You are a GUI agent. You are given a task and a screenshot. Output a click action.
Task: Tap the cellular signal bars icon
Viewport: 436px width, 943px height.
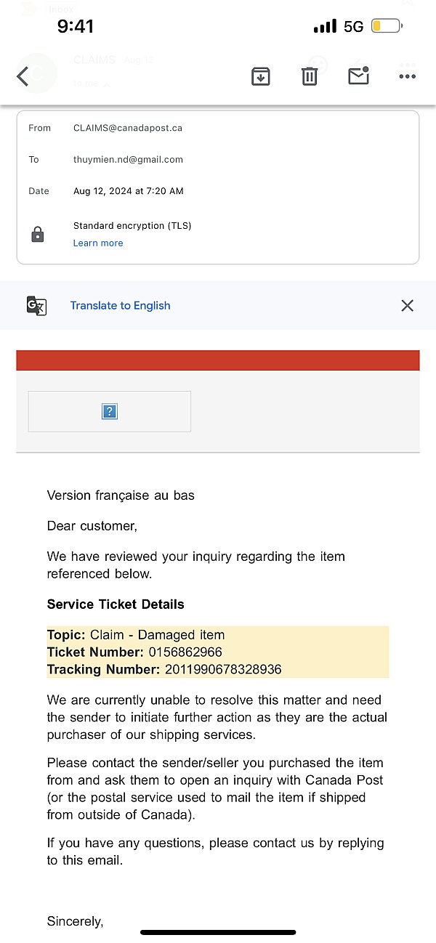pos(325,27)
